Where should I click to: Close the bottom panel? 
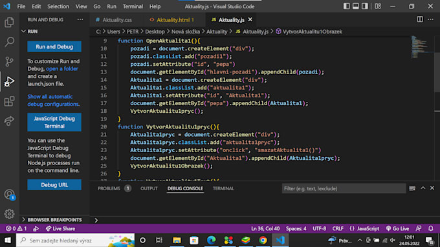432,188
